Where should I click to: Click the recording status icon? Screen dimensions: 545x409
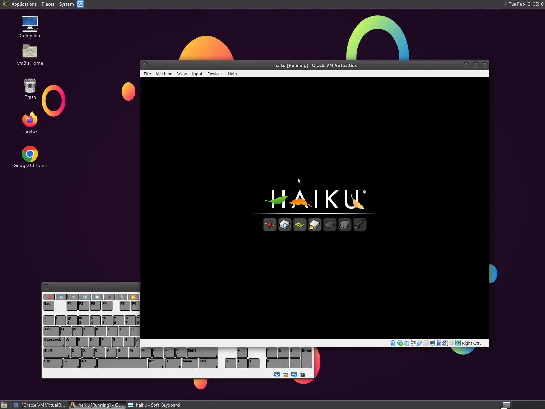tap(438, 343)
